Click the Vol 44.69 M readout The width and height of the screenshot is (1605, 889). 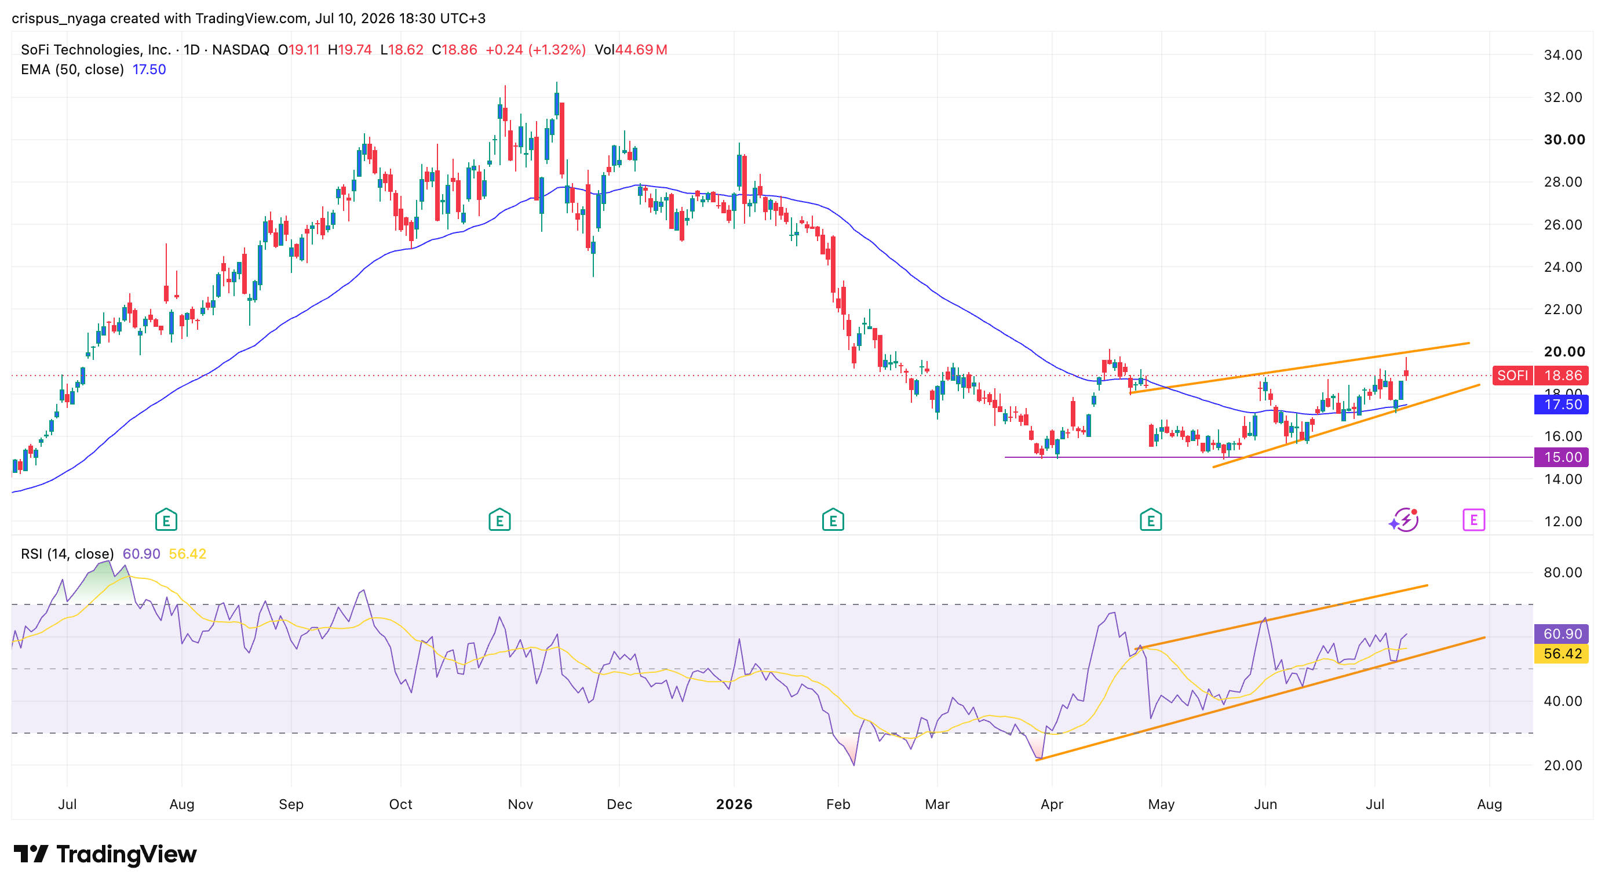(630, 50)
